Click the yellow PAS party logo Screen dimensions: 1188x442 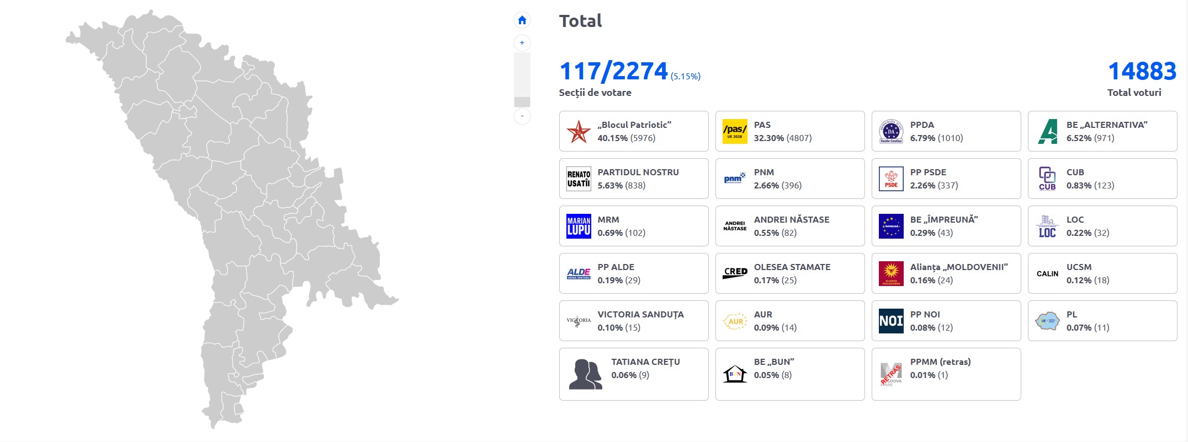(735, 132)
